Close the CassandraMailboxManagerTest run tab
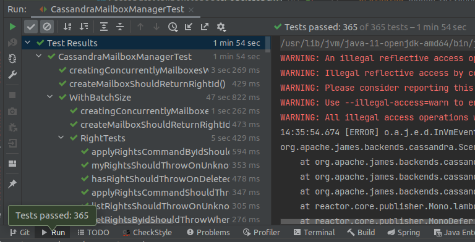The height and width of the screenshot is (242, 475). (x=191, y=10)
